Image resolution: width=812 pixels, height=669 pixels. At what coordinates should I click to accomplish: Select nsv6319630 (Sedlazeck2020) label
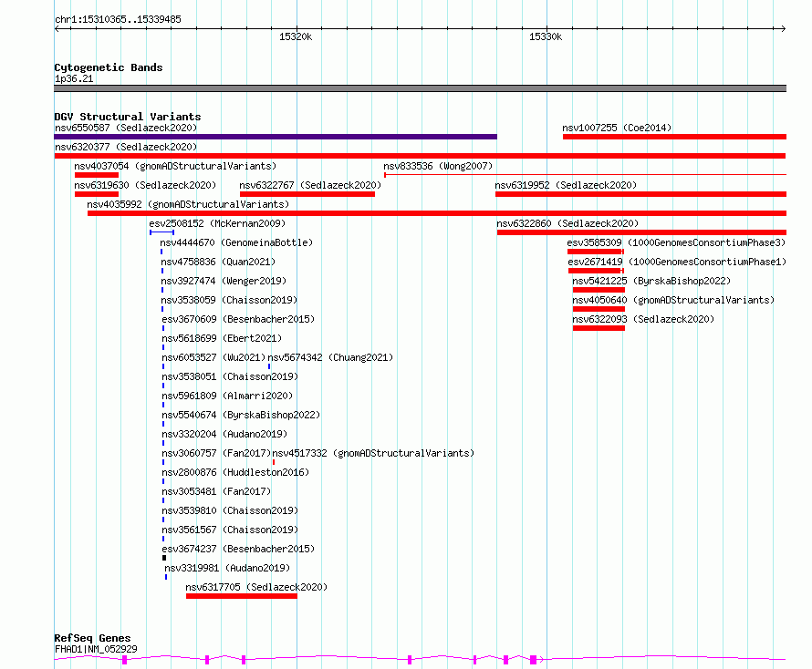click(x=145, y=185)
